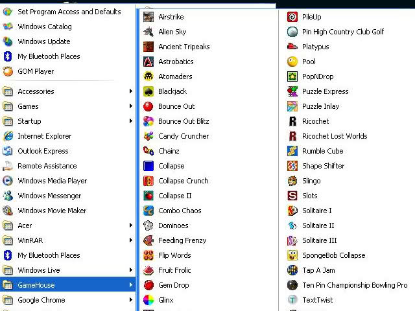Image resolution: width=415 pixels, height=311 pixels.
Task: Click the Pool ball icon
Action: coord(292,62)
